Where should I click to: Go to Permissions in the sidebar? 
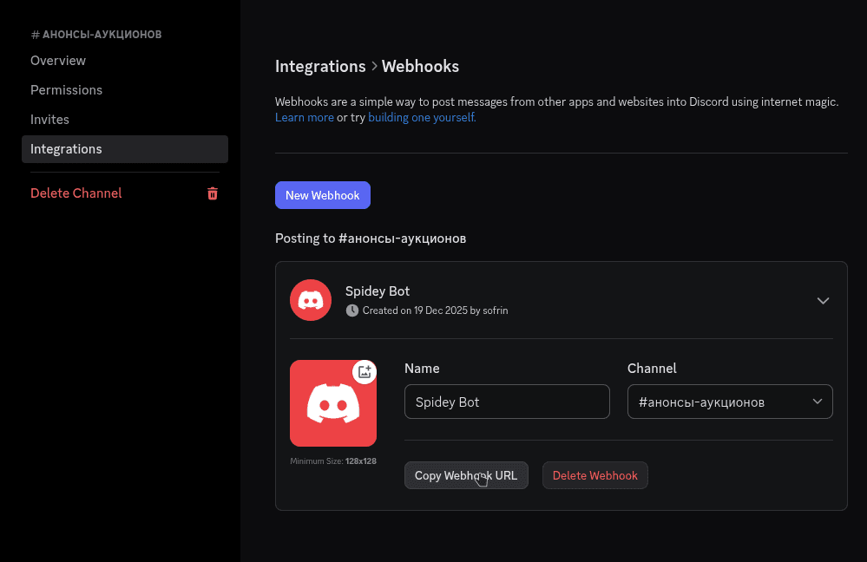(x=66, y=90)
